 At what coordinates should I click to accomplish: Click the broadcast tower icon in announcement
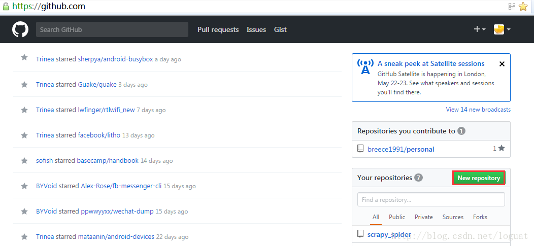pyautogui.click(x=365, y=66)
